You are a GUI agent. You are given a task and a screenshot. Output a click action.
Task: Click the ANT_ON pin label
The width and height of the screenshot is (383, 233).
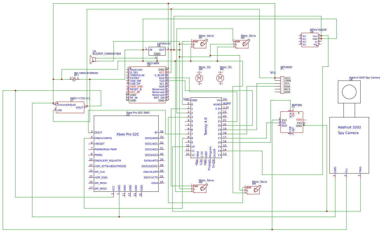pos(159,98)
